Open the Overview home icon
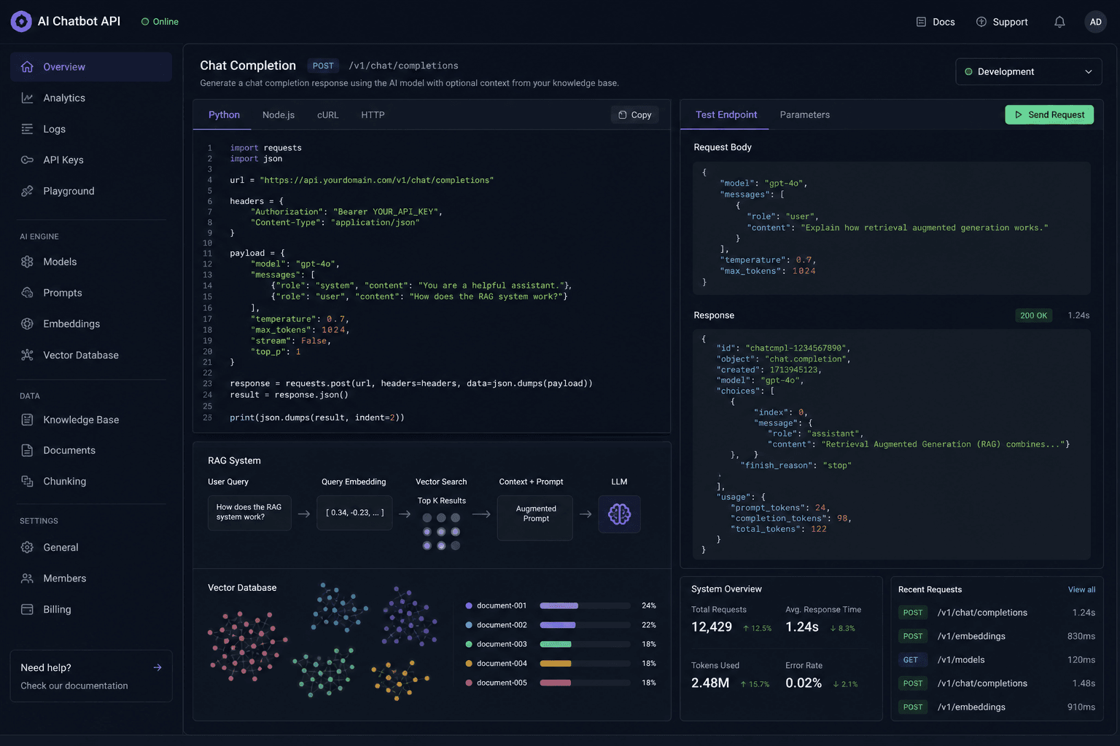Image resolution: width=1120 pixels, height=746 pixels. pos(27,67)
